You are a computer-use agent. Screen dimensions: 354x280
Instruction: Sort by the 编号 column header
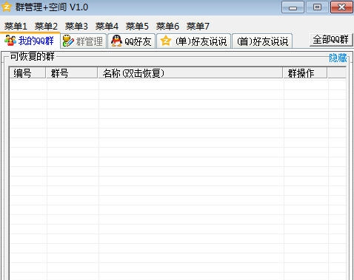coord(27,73)
